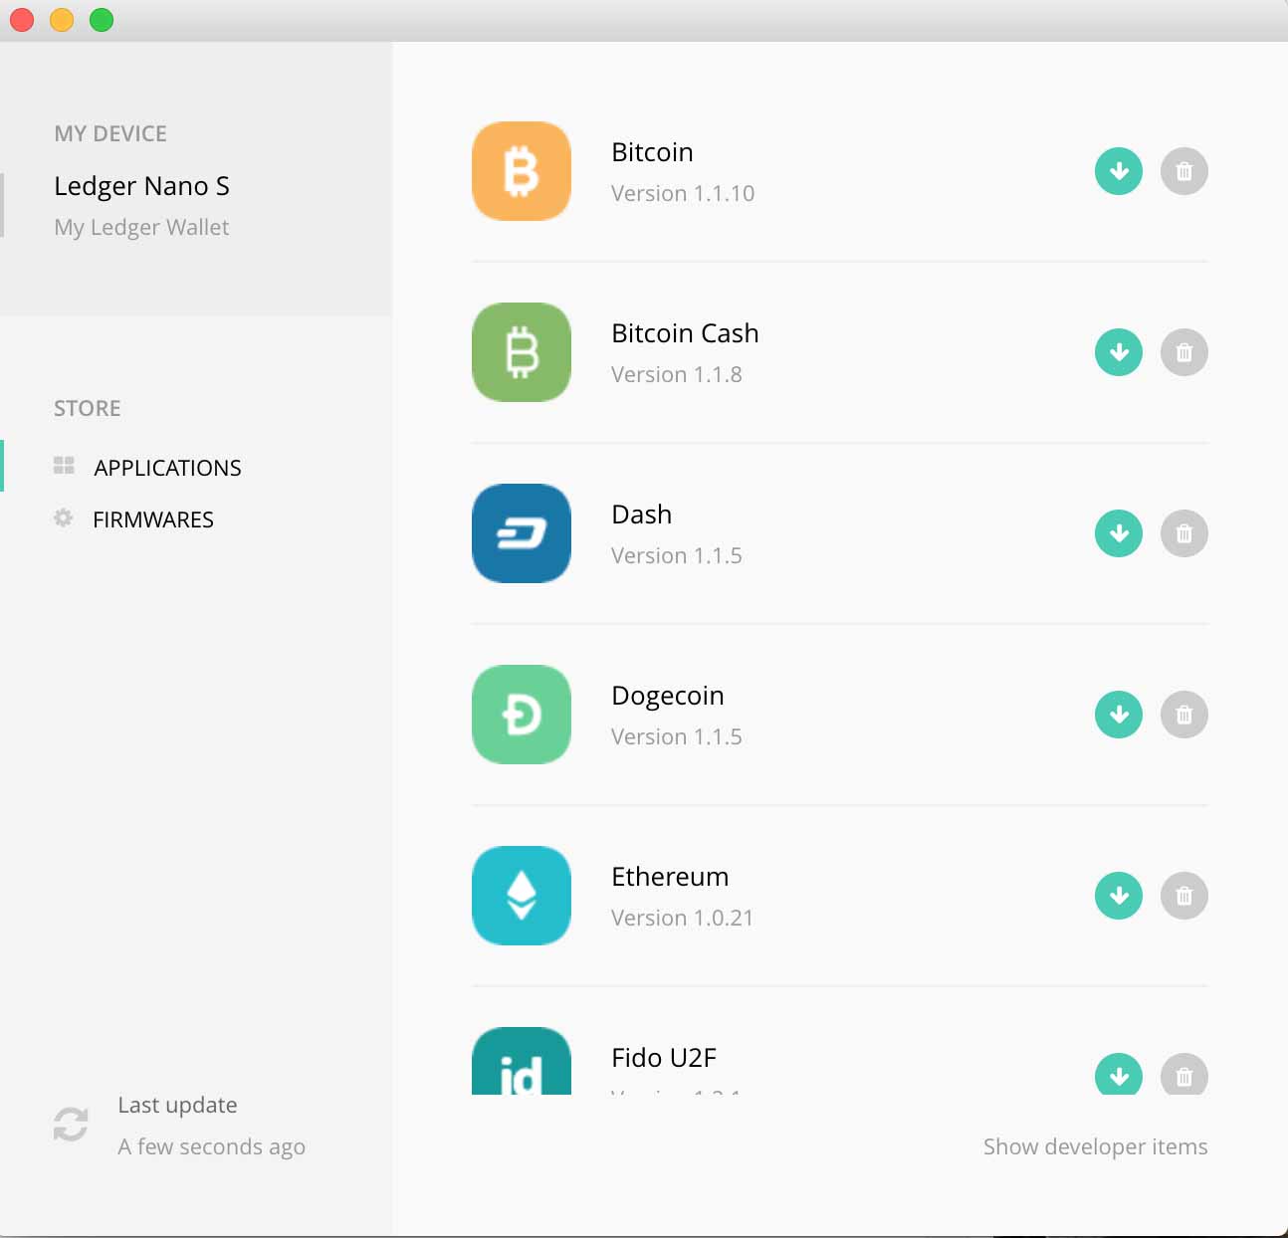Click the My Ledger Wallet subtitle
This screenshot has height=1238, width=1288.
141,228
